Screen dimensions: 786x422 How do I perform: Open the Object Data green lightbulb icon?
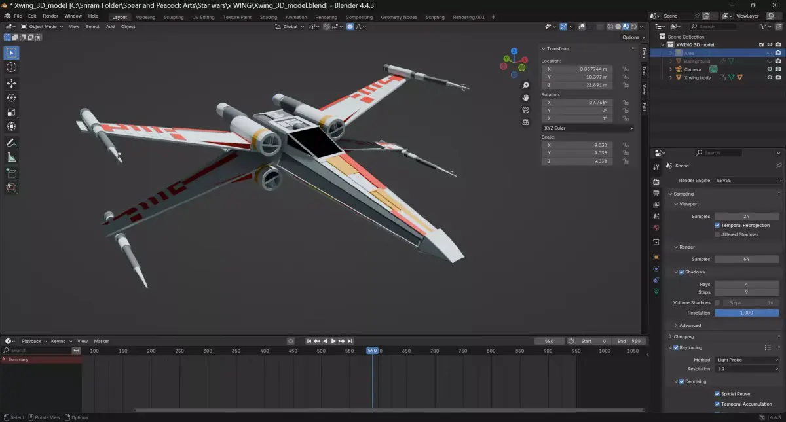(656, 291)
